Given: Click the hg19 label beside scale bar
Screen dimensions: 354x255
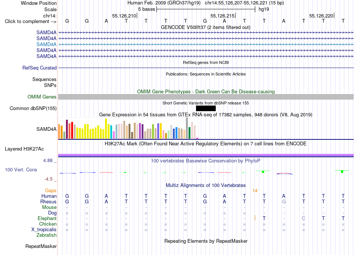Looking at the screenshot, I should pos(264,9).
